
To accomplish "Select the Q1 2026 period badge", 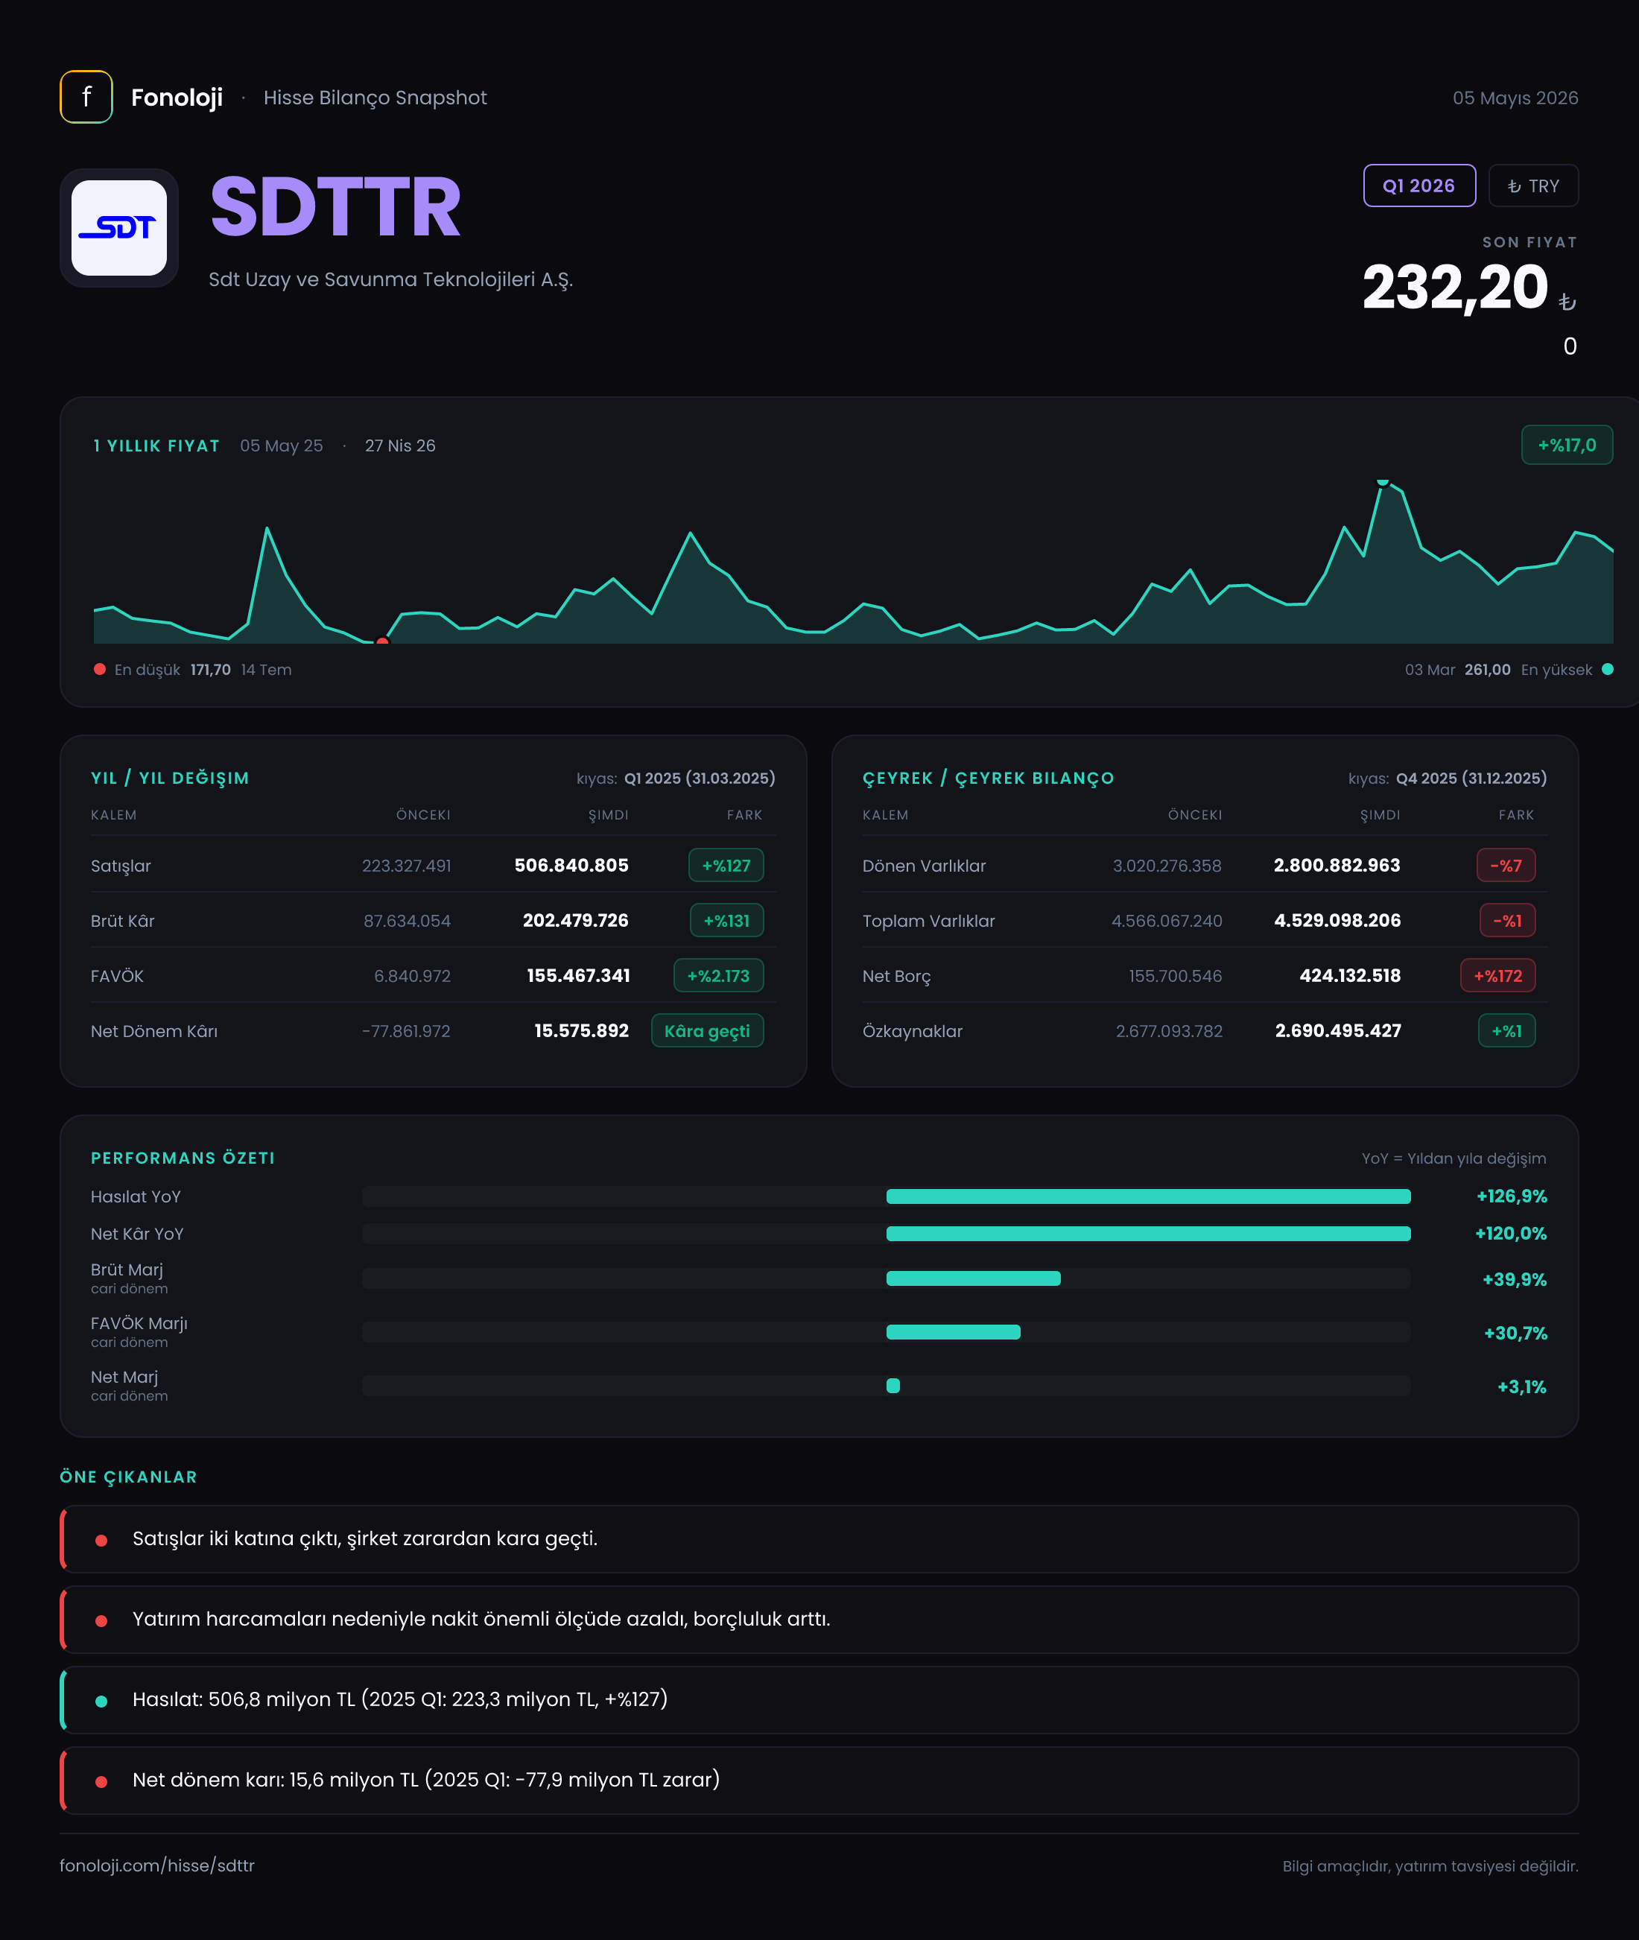I will [1418, 186].
